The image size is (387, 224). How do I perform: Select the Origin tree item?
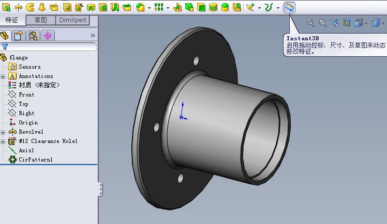pyautogui.click(x=28, y=123)
